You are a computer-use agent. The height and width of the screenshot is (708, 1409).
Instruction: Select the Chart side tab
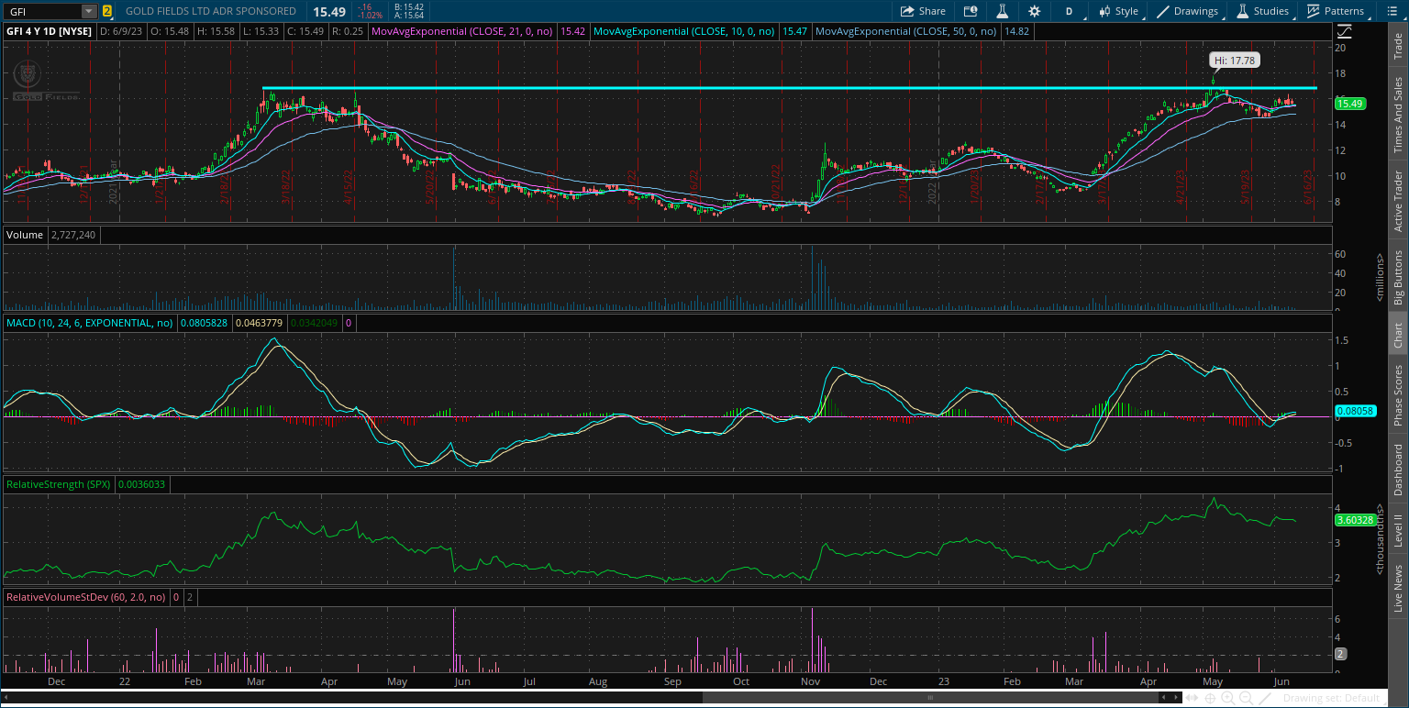(x=1397, y=336)
